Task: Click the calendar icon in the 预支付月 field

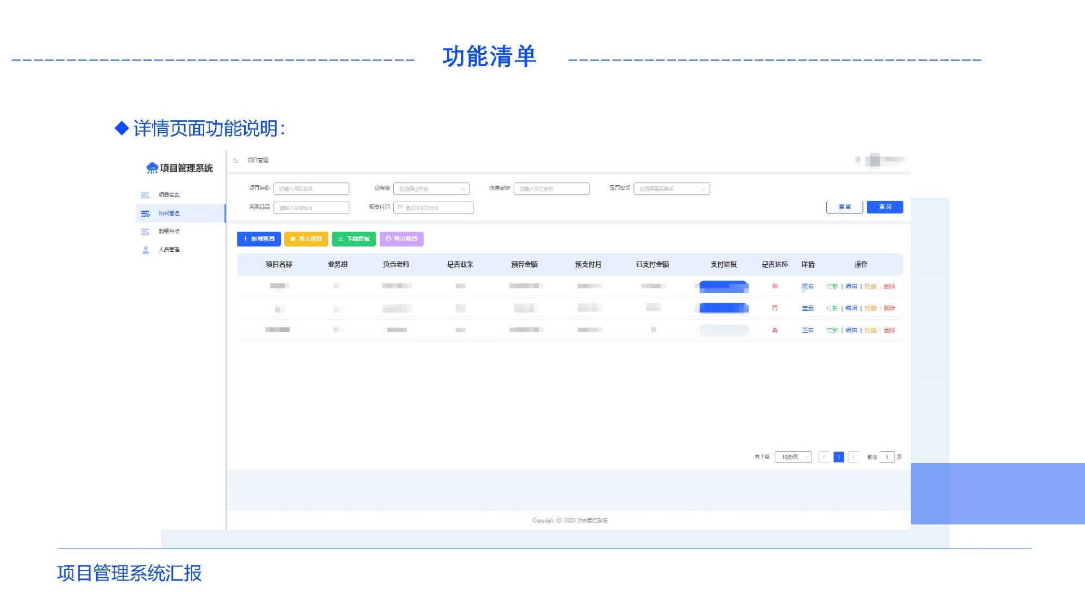Action: click(400, 208)
